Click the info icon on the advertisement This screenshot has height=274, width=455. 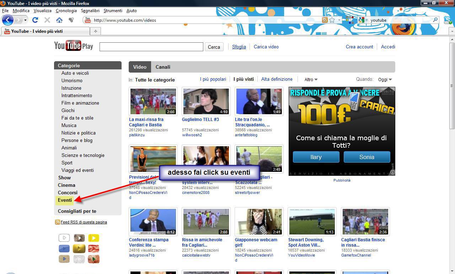392,172
